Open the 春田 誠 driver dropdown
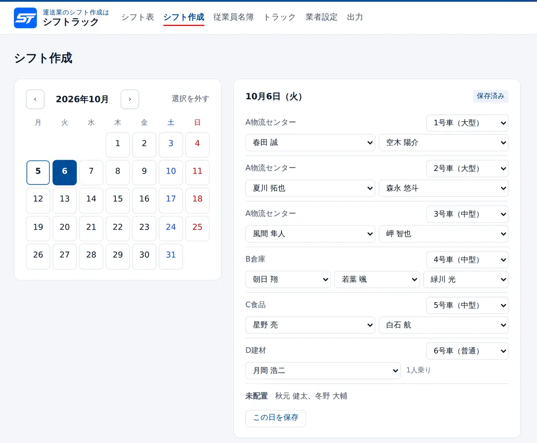Screen dimensions: 537x443 311,143
